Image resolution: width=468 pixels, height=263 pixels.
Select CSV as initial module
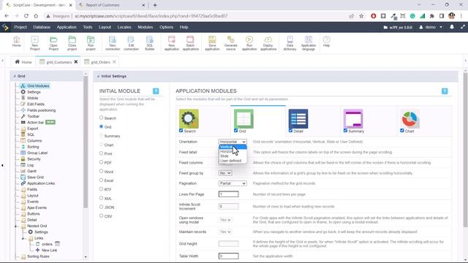point(101,216)
